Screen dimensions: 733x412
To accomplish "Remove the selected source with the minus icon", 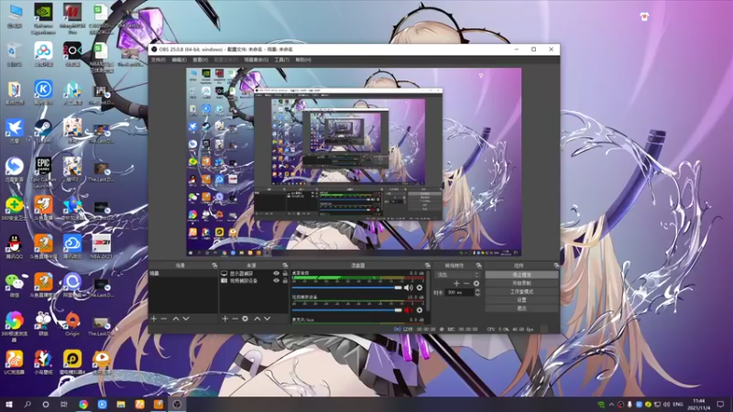I will click(235, 319).
